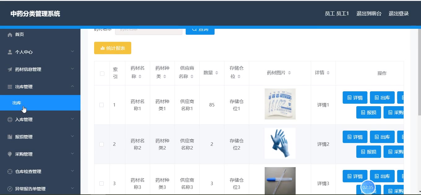Click the yellow 统计报表 button
The width and height of the screenshot is (421, 195).
point(113,48)
